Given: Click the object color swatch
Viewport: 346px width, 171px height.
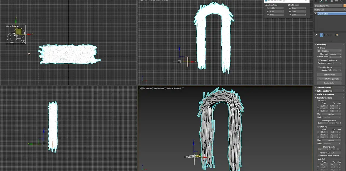Looking at the screenshot, I should tap(345, 6).
